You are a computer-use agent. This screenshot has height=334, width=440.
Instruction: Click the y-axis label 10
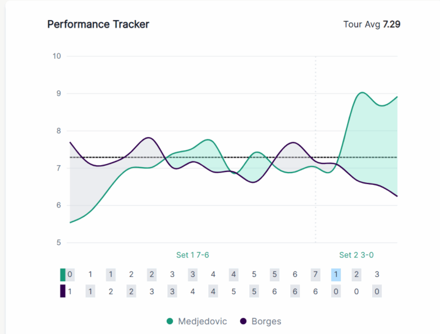tap(57, 56)
